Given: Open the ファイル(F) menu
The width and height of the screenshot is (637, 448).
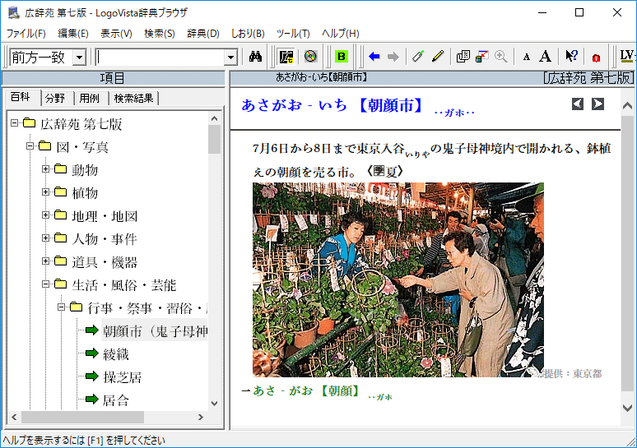Looking at the screenshot, I should click(26, 33).
